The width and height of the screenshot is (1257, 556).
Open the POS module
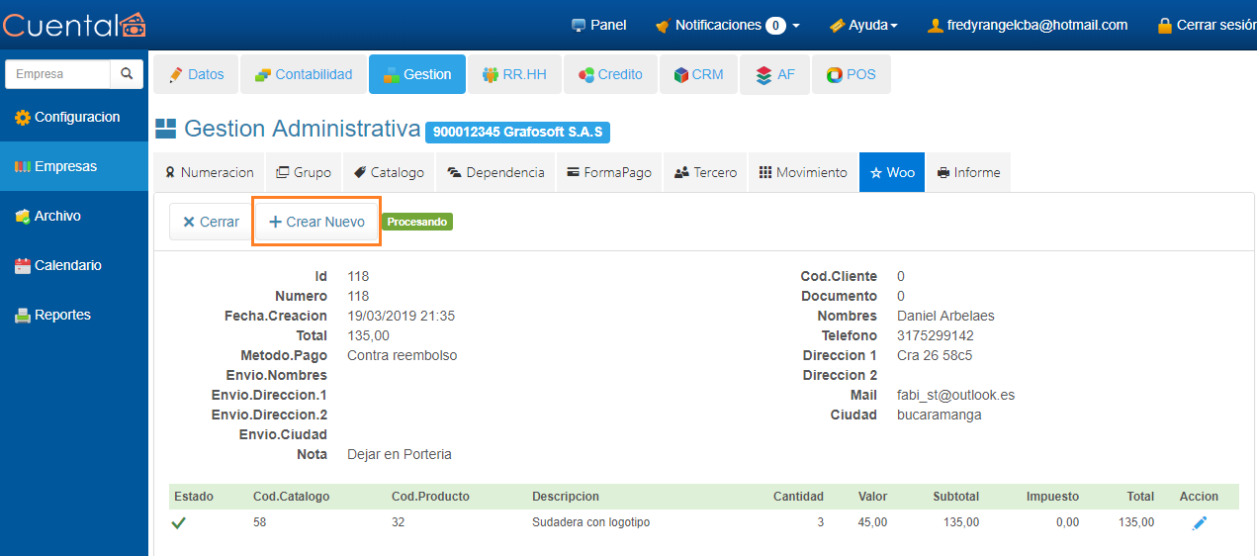[x=851, y=74]
